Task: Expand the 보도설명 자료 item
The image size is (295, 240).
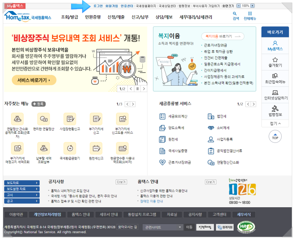Action: tap(22, 189)
